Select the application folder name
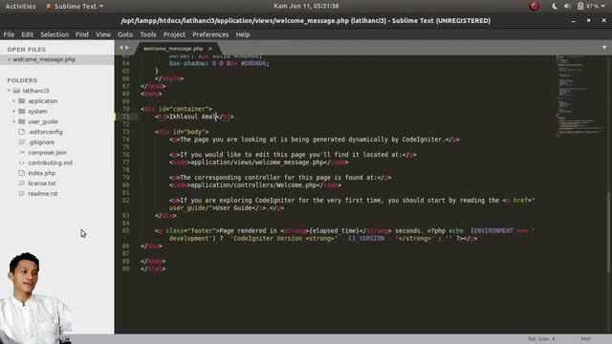Image resolution: width=612 pixels, height=344 pixels. click(42, 101)
